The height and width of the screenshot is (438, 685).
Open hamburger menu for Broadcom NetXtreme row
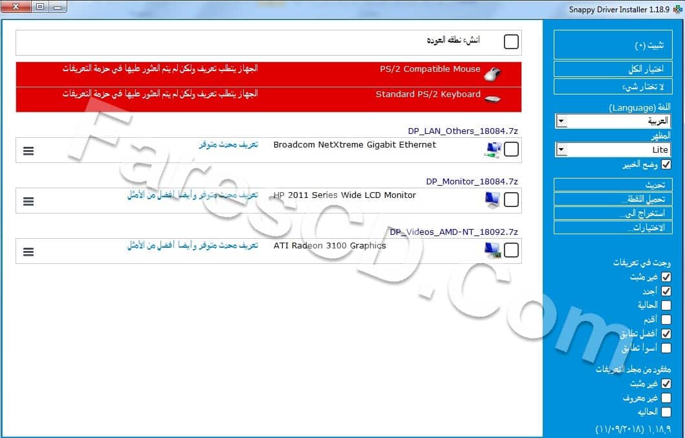point(28,151)
